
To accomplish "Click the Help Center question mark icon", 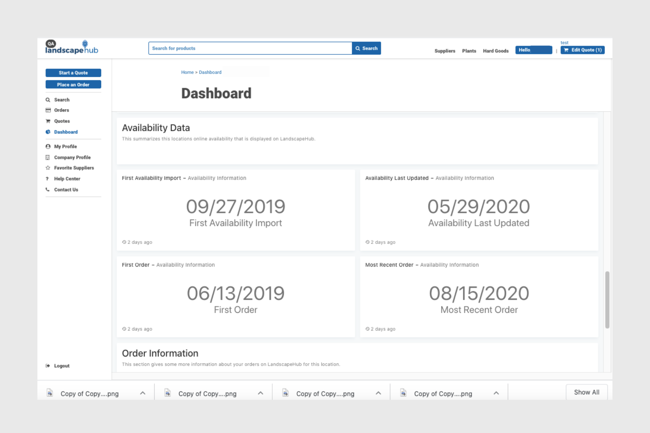I will click(x=47, y=179).
